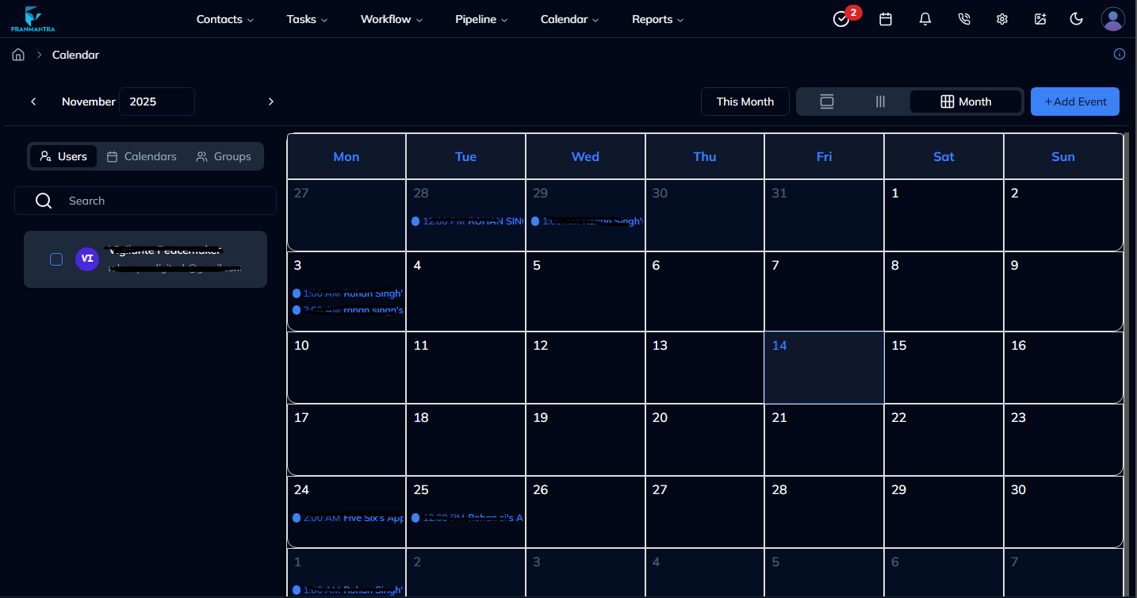Open notifications via the bell icon
Viewport: 1137px width, 598px height.
click(x=925, y=18)
